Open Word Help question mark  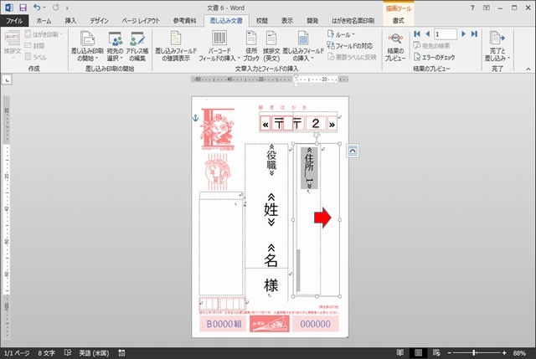click(472, 8)
